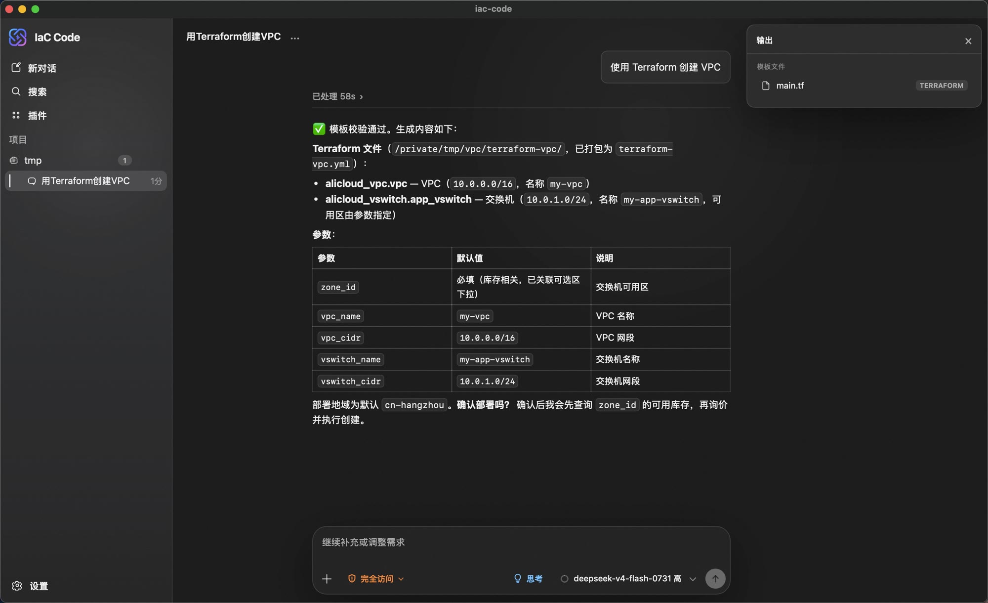Screen dimensions: 988x603
Task: Click the vswitch_name parameter cell
Action: click(382, 359)
